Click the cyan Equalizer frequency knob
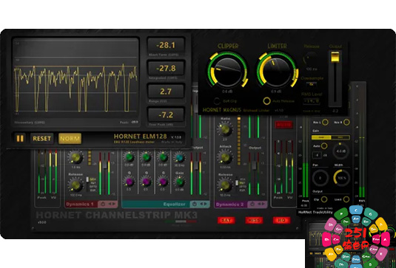This screenshot has width=396, height=268. pos(179,158)
